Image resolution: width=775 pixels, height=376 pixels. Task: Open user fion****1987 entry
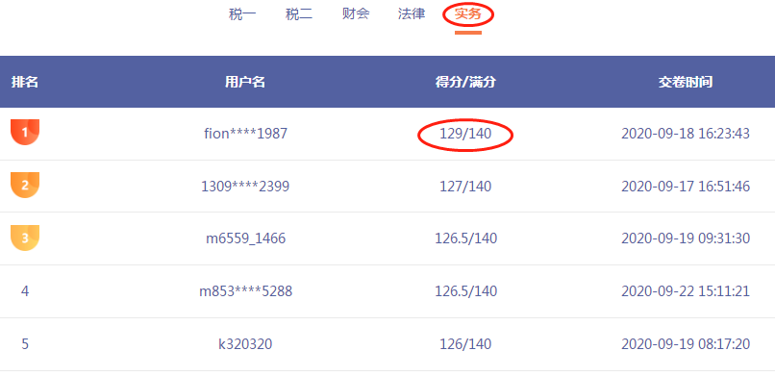point(245,134)
